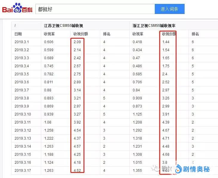Click the 1.318 rating value
Viewport: 218px width, 178px height.
point(137,138)
